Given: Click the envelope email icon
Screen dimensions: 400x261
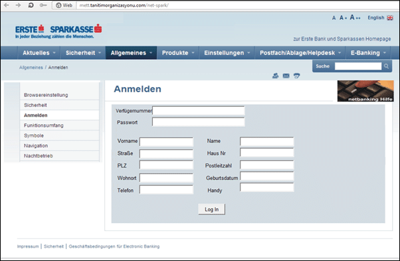Looking at the screenshot, I should (286, 76).
